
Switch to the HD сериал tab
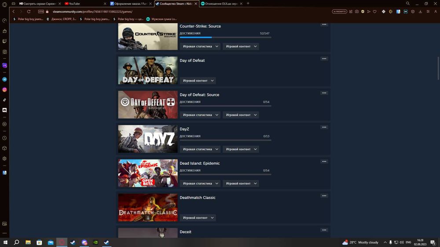pyautogui.click(x=40, y=4)
